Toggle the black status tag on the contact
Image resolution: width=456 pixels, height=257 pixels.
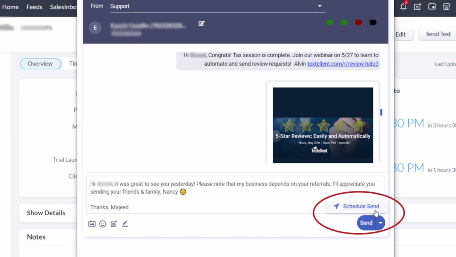(x=373, y=21)
